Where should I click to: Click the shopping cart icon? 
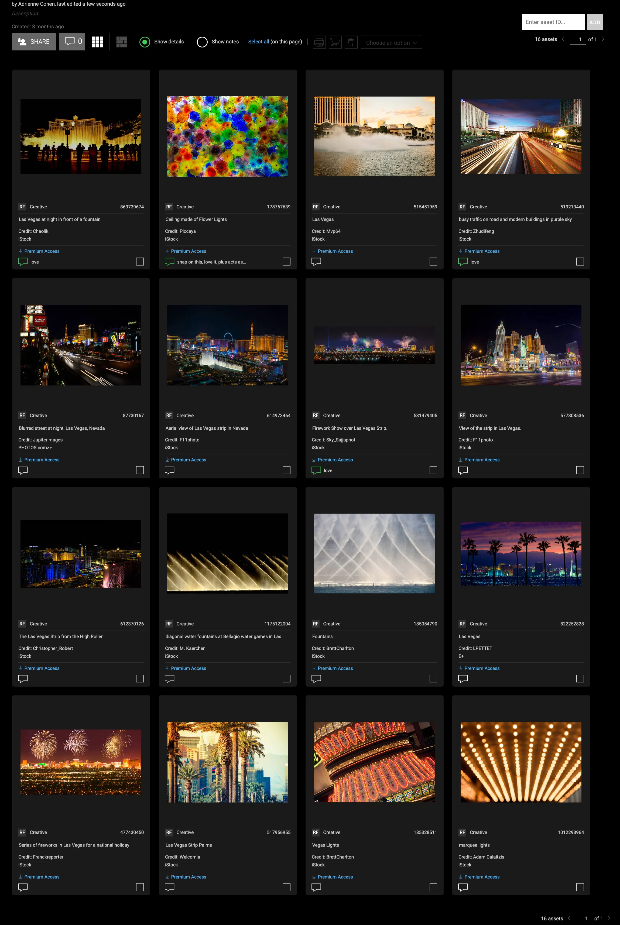[x=335, y=42]
